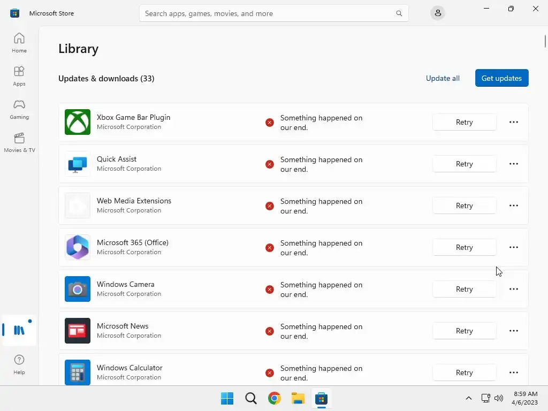Open the user account profile icon
Image resolution: width=548 pixels, height=411 pixels.
[x=438, y=13]
